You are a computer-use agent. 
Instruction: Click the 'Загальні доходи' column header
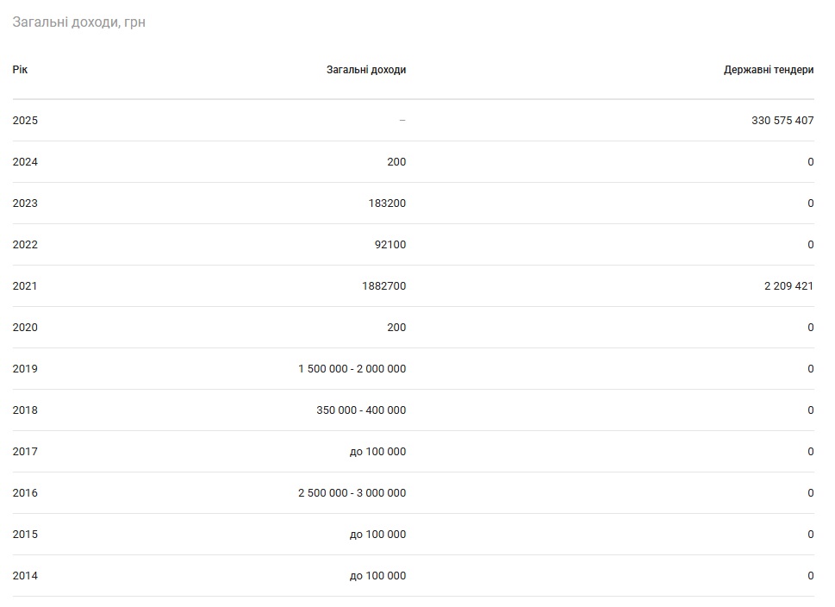pos(365,70)
